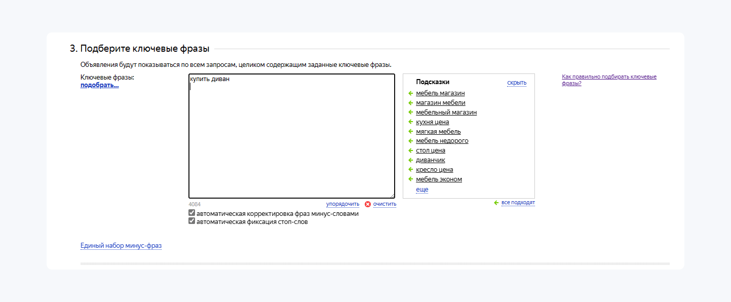Click the textarea resize handle corner
731x302 pixels.
click(392, 195)
